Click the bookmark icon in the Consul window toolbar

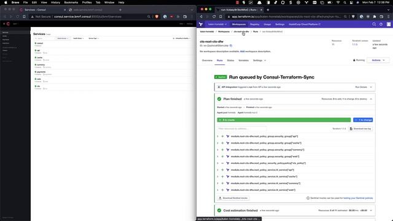click(24, 17)
